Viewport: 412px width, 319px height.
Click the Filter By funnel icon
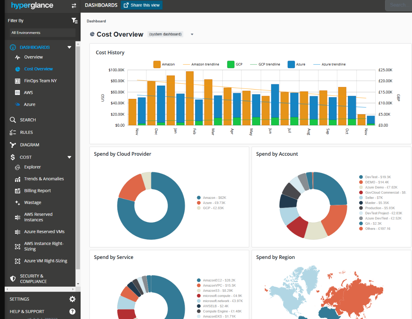tap(74, 20)
